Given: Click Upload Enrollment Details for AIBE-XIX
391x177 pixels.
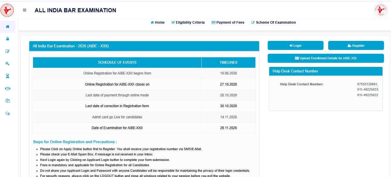Looking at the screenshot, I should tap(326, 58).
